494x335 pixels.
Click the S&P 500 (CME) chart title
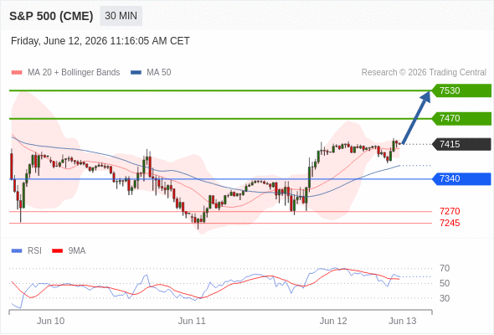point(51,16)
